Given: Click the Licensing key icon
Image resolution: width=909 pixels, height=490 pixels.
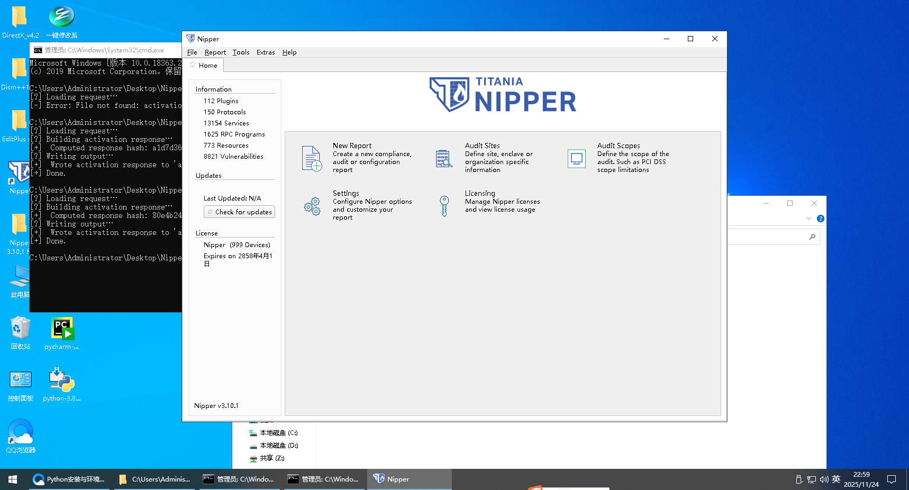Looking at the screenshot, I should (444, 206).
